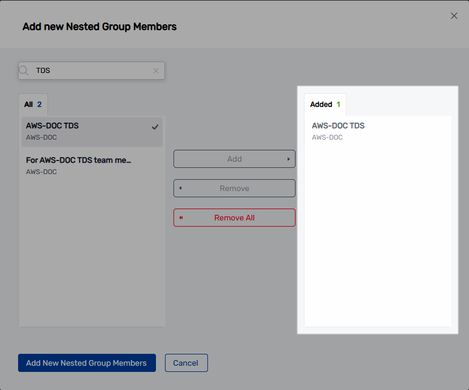
Task: Deselect the AWS-DOC TDS entry in All list
Action: pos(85,131)
